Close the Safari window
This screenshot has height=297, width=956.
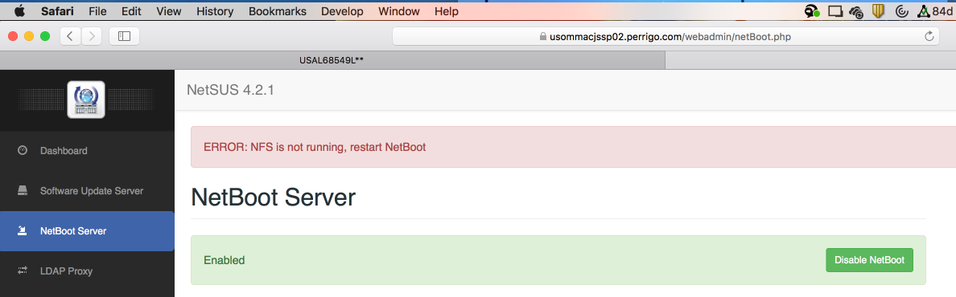(12, 36)
